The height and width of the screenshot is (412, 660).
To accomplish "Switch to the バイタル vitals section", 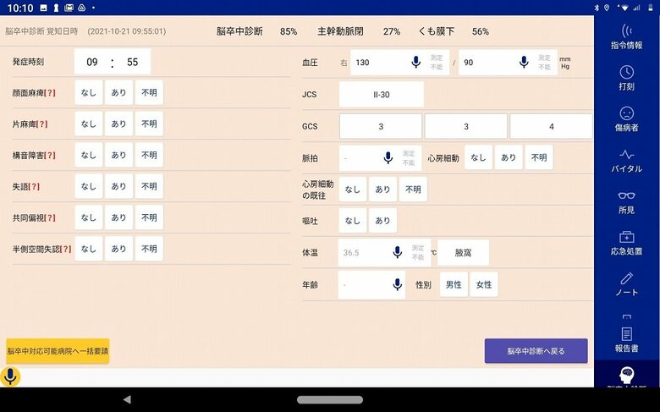I will tap(626, 161).
